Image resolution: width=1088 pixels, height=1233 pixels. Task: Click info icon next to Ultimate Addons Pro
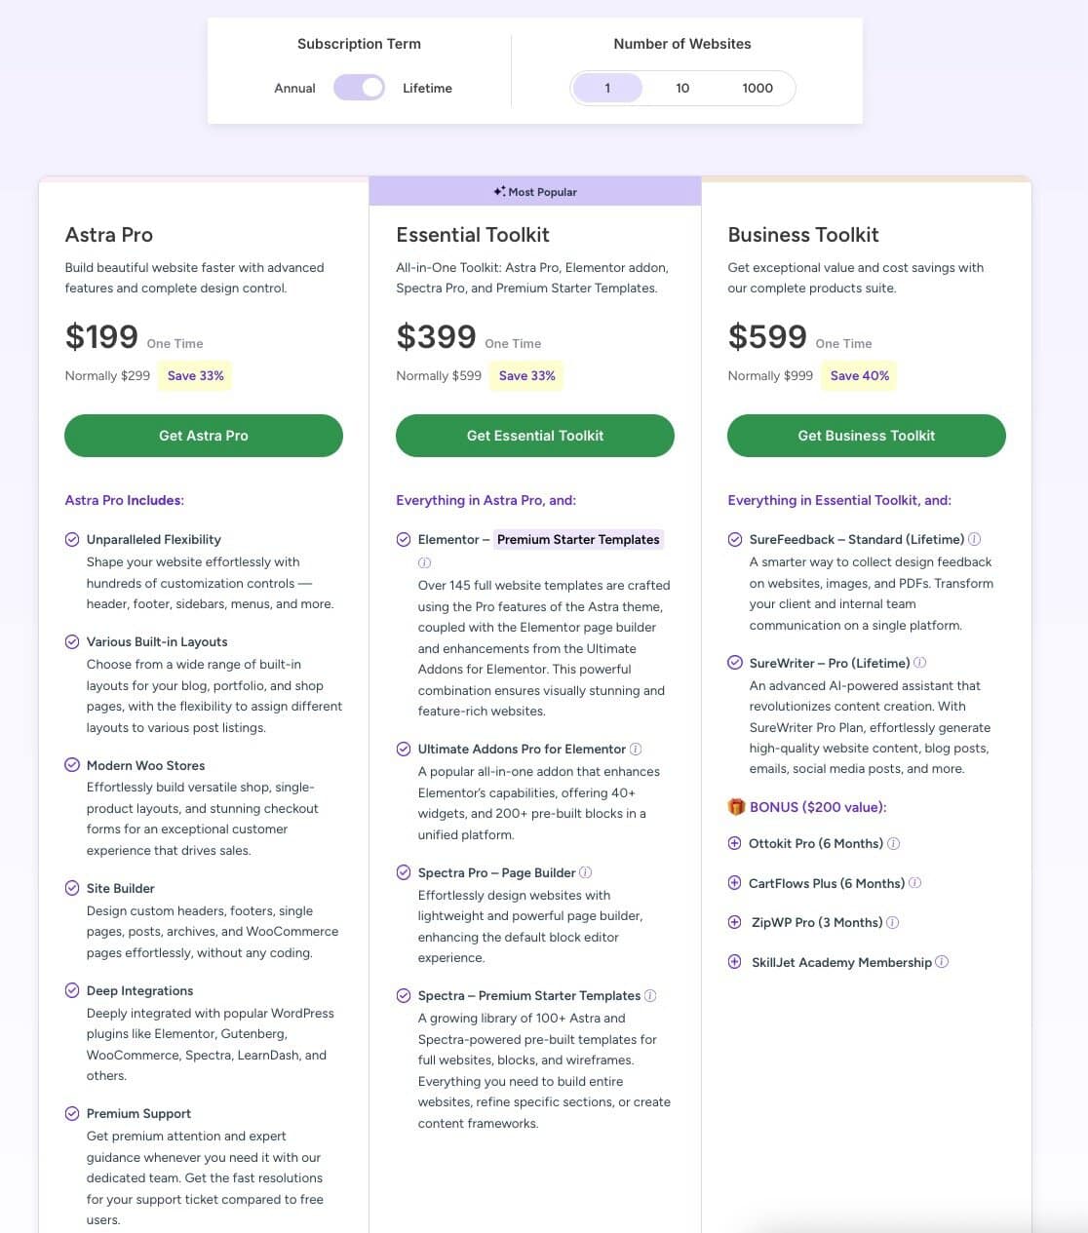[636, 749]
